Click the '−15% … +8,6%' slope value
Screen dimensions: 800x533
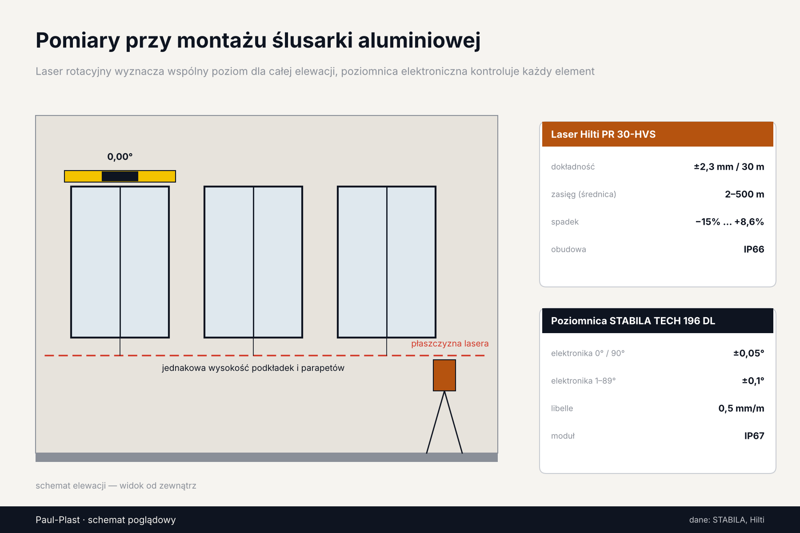click(x=730, y=222)
